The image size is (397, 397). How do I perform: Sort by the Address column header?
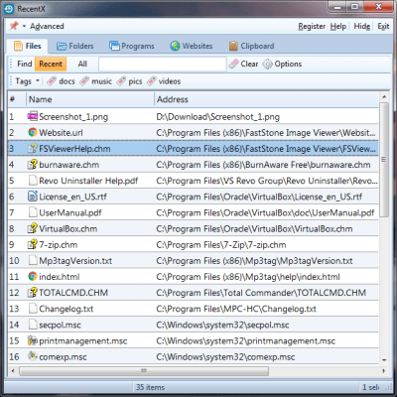[267, 99]
